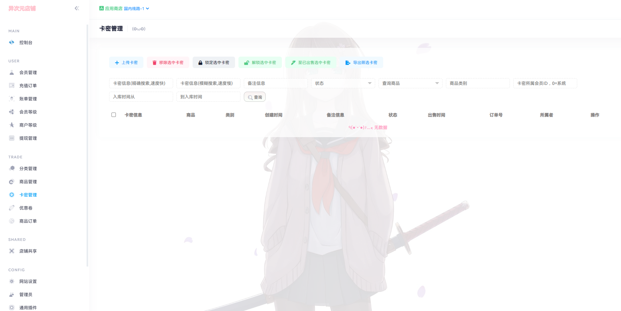This screenshot has width=621, height=311.
Task: Click the 出售时间 column header
Action: [436, 115]
